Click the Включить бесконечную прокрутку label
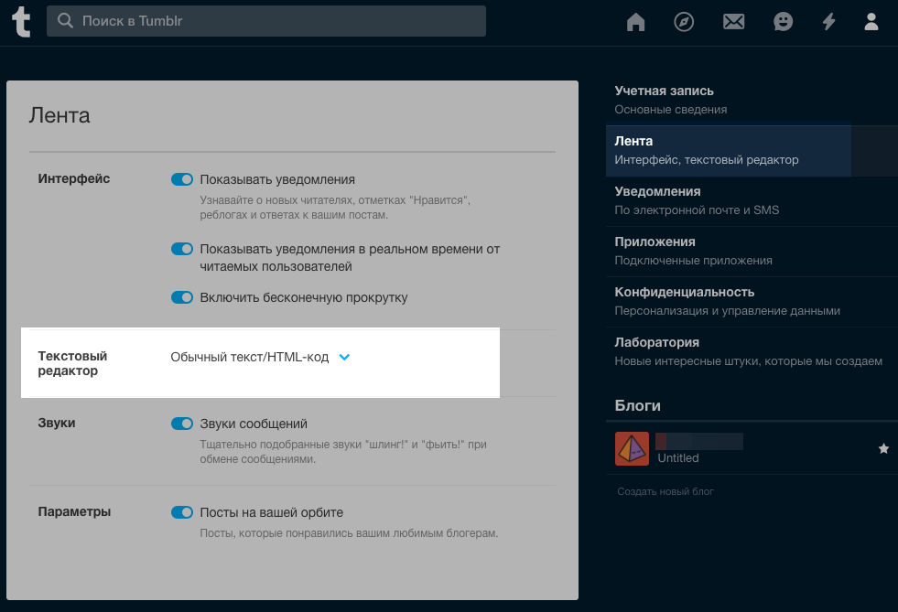Screen dimensions: 898x612 click(304, 297)
